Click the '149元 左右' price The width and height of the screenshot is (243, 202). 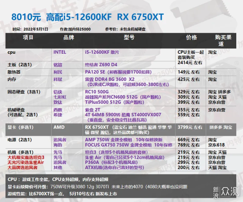(188, 72)
